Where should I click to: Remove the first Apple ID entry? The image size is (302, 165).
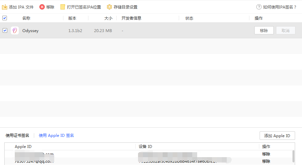[x=266, y=154]
